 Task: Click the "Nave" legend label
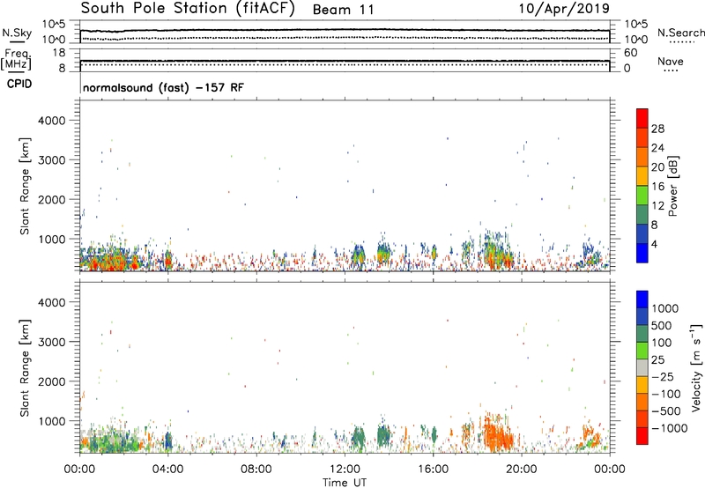click(x=670, y=61)
